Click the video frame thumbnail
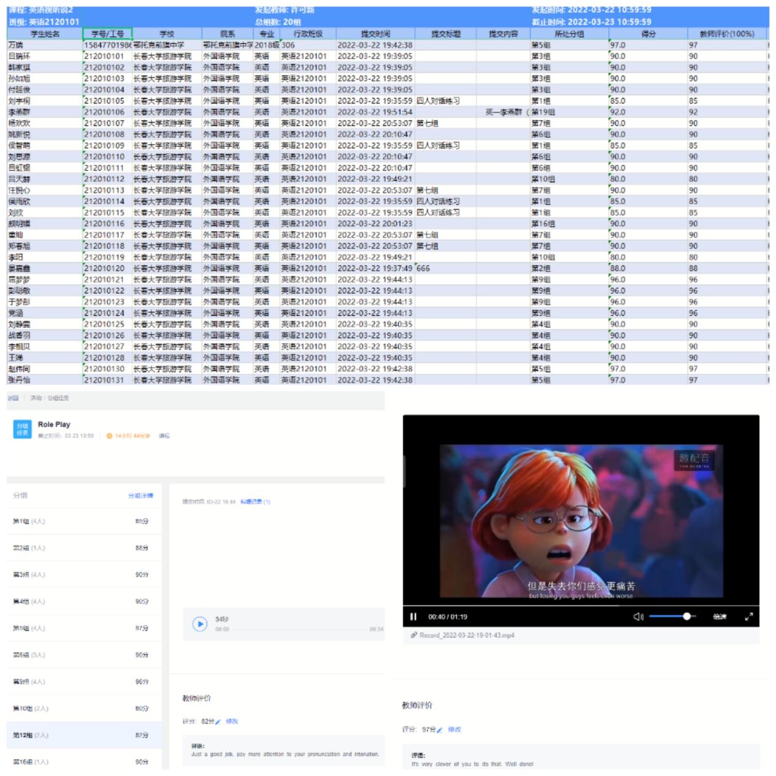Viewport: 776px width, 776px height. 581,521
